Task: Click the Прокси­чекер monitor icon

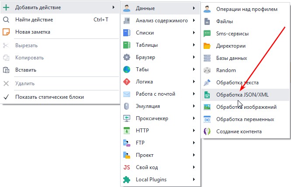Action: [x=127, y=118]
